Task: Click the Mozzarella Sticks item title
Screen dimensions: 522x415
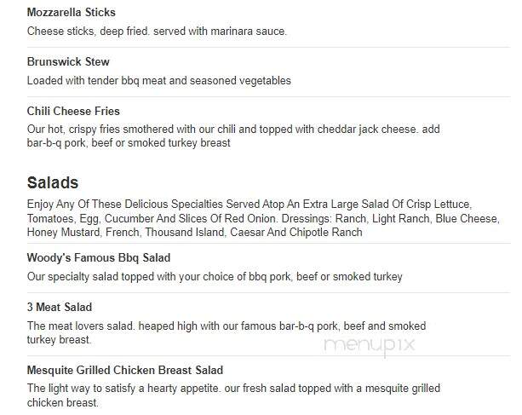Action: tap(72, 12)
